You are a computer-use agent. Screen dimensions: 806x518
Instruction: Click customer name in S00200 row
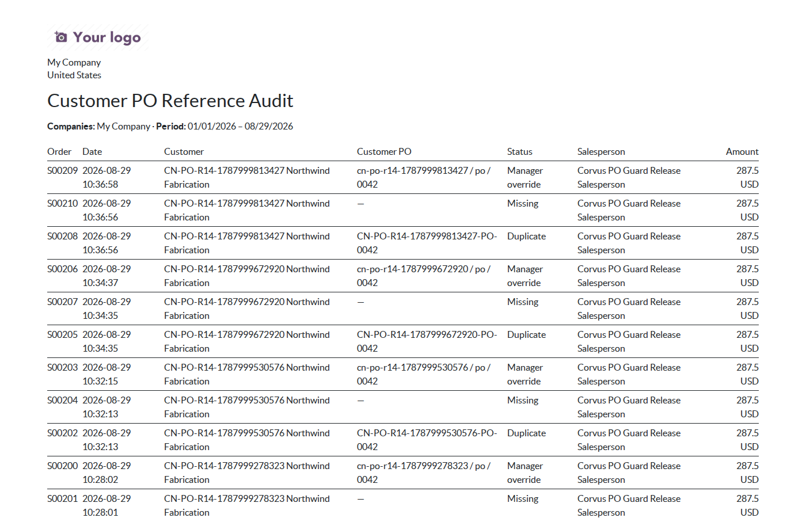[247, 473]
